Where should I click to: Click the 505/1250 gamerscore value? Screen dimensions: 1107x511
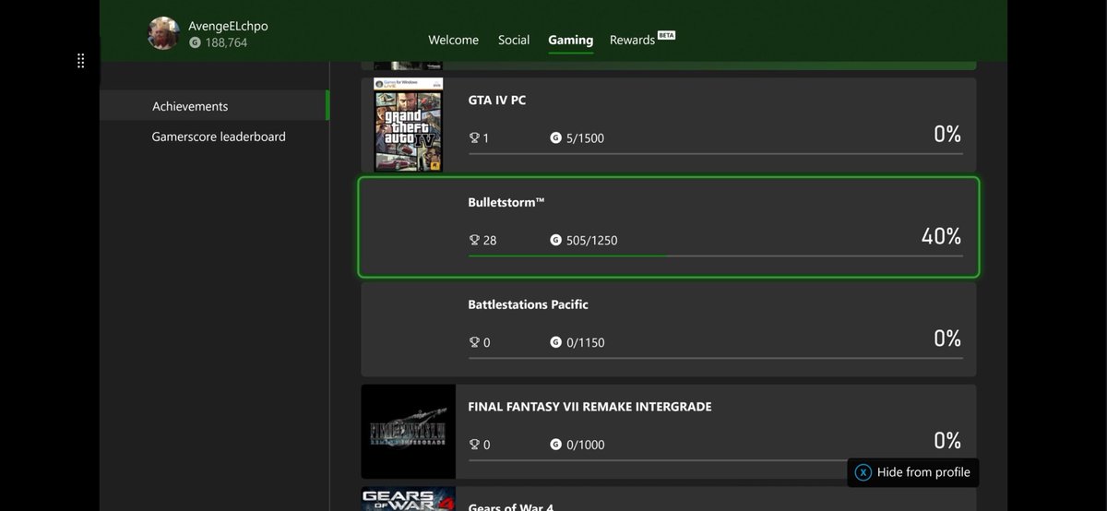point(591,241)
